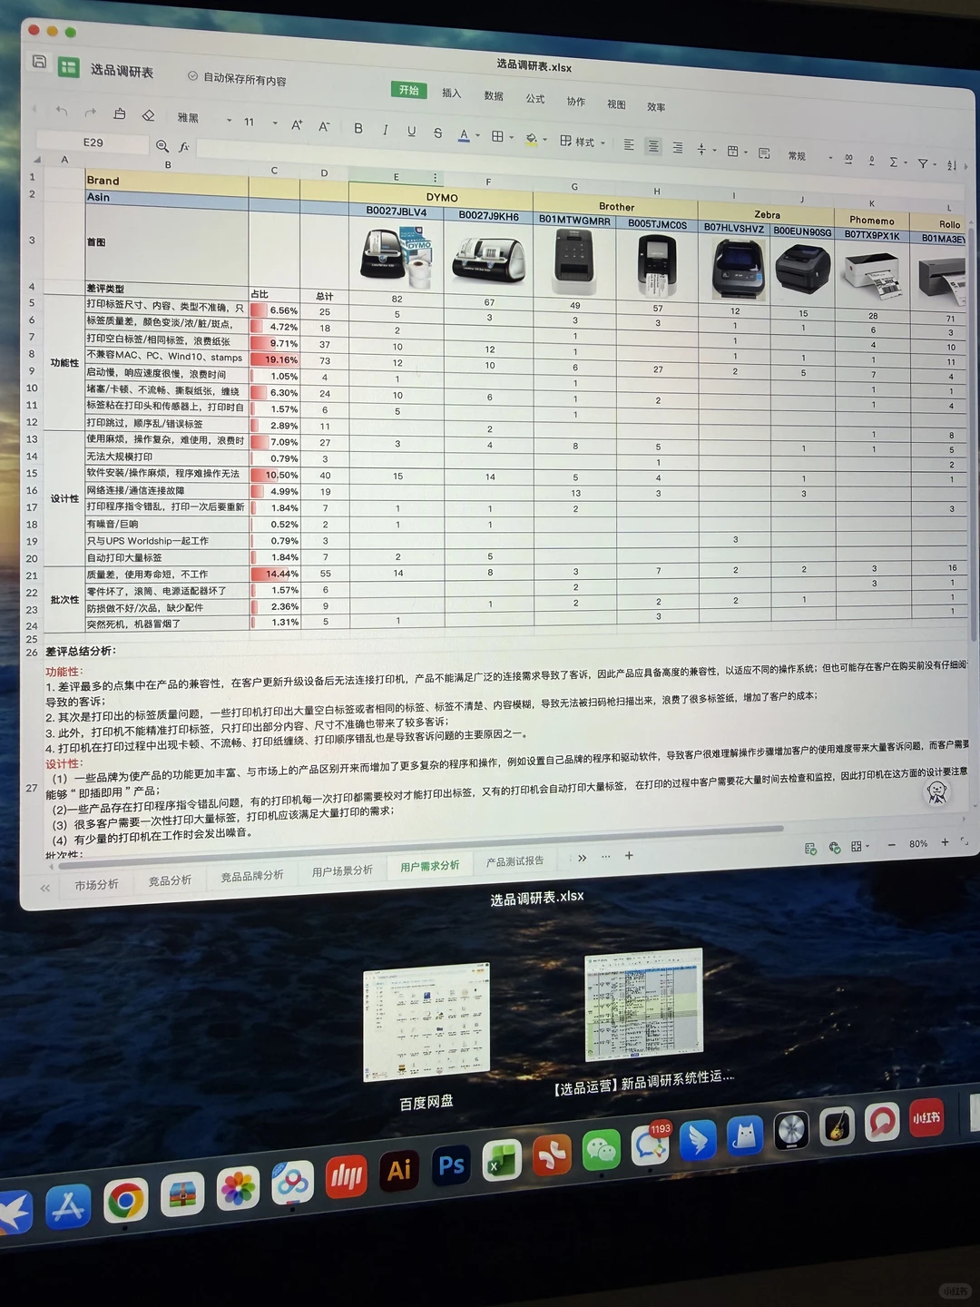Toggle underline formatting
Image resolution: width=980 pixels, height=1307 pixels.
tap(412, 131)
